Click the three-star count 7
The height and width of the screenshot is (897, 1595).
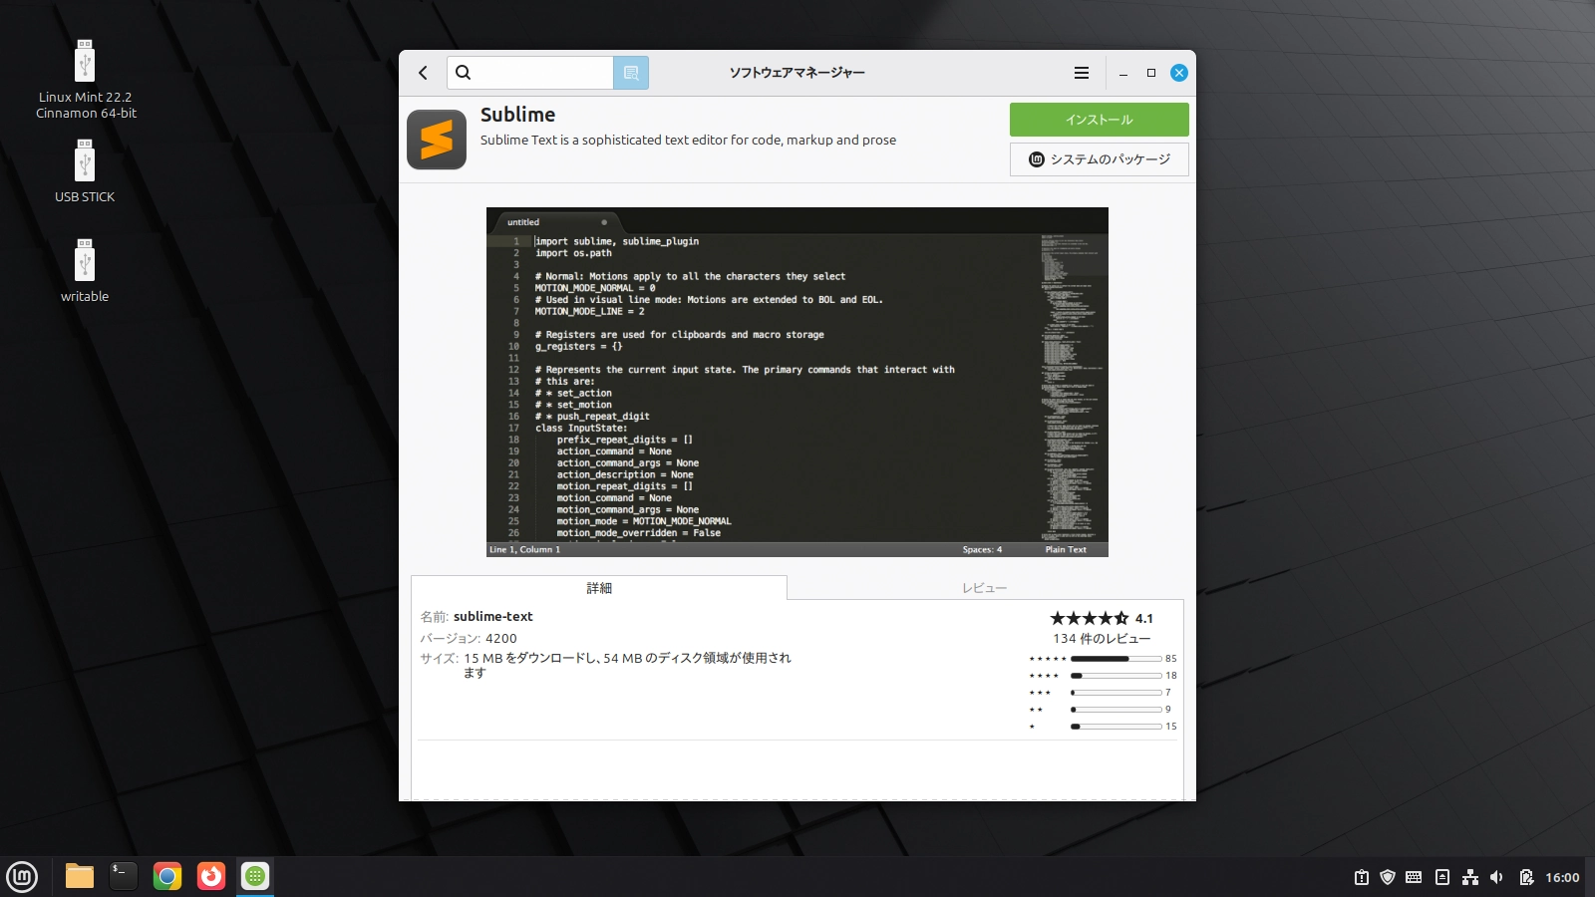(1168, 693)
